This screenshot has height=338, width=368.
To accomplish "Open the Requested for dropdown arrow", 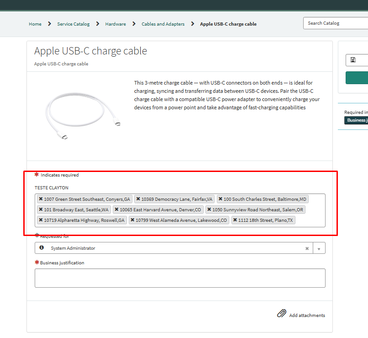I will point(319,248).
